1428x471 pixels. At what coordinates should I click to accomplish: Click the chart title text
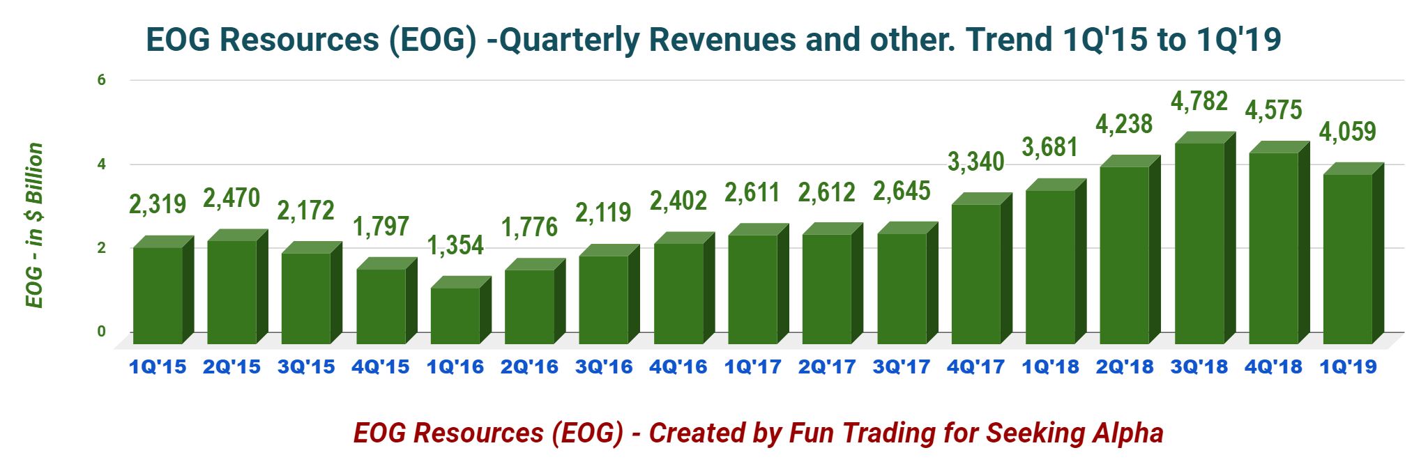(713, 39)
